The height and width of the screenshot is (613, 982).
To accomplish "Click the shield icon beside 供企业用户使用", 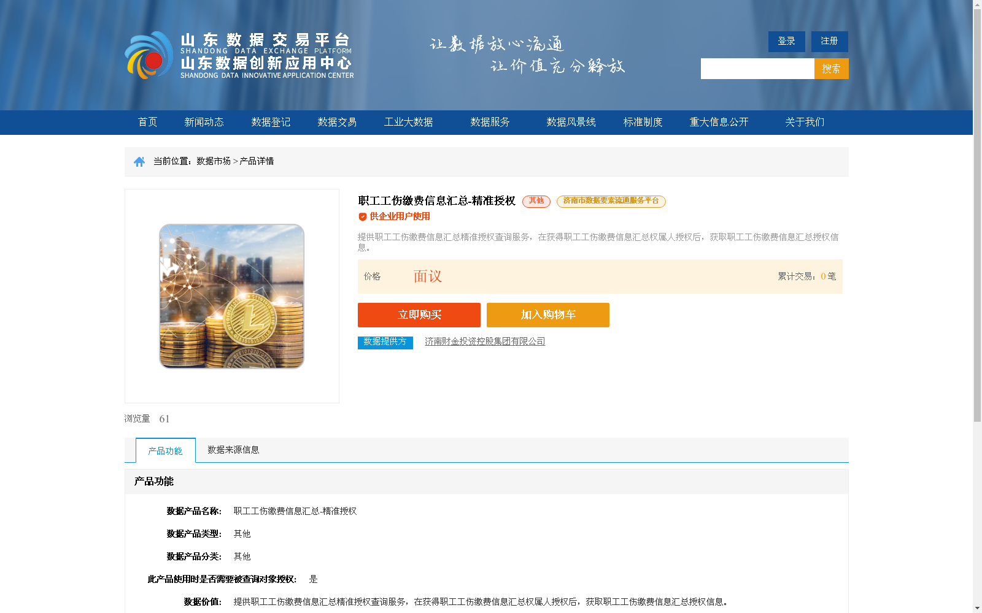I will (362, 216).
